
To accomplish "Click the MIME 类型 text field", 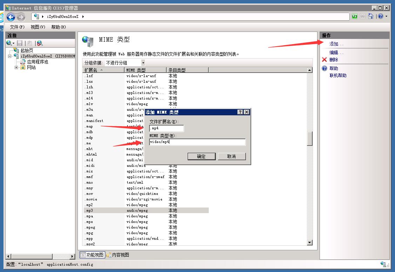I will coord(197,142).
